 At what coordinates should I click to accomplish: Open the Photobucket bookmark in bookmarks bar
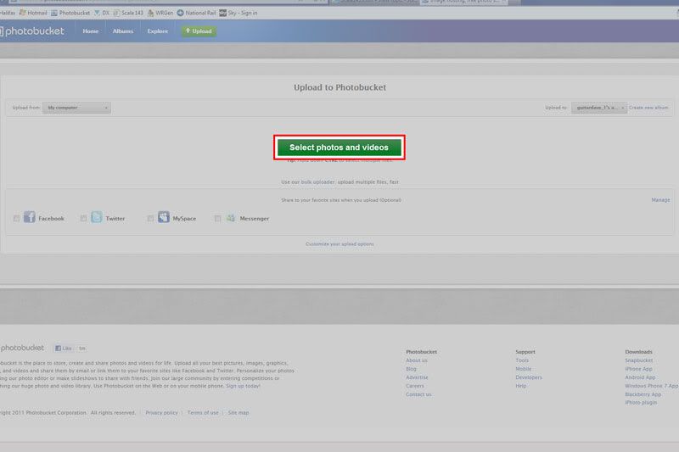click(70, 13)
